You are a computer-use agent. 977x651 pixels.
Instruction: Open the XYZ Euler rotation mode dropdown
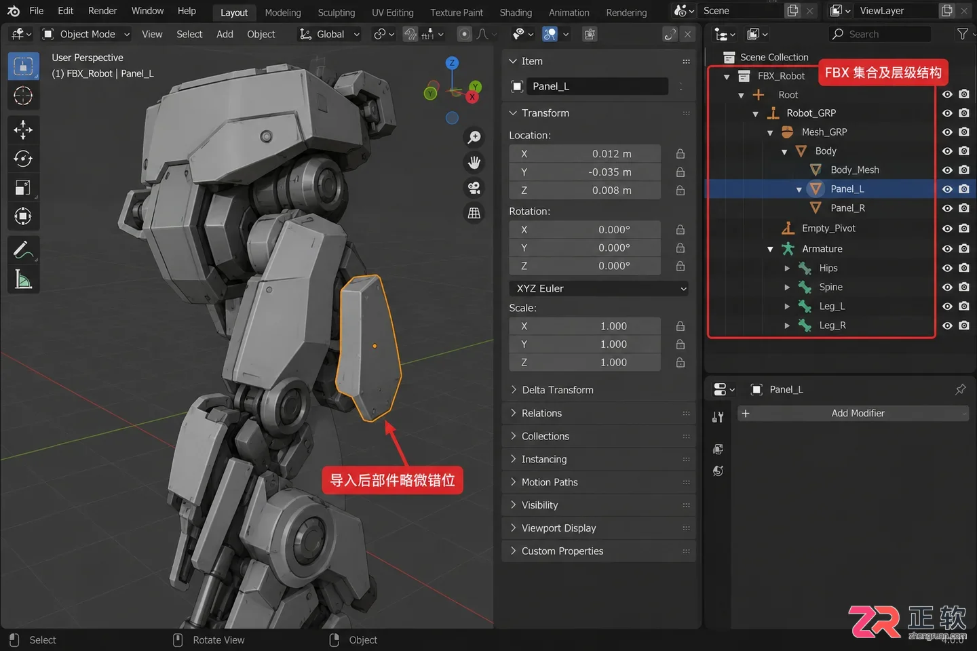[x=598, y=288]
